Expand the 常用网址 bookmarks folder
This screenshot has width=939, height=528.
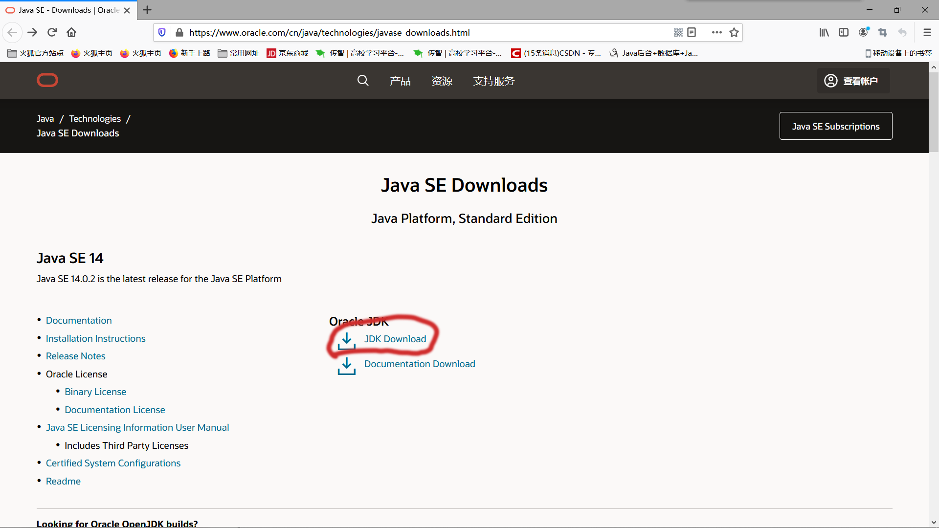238,53
